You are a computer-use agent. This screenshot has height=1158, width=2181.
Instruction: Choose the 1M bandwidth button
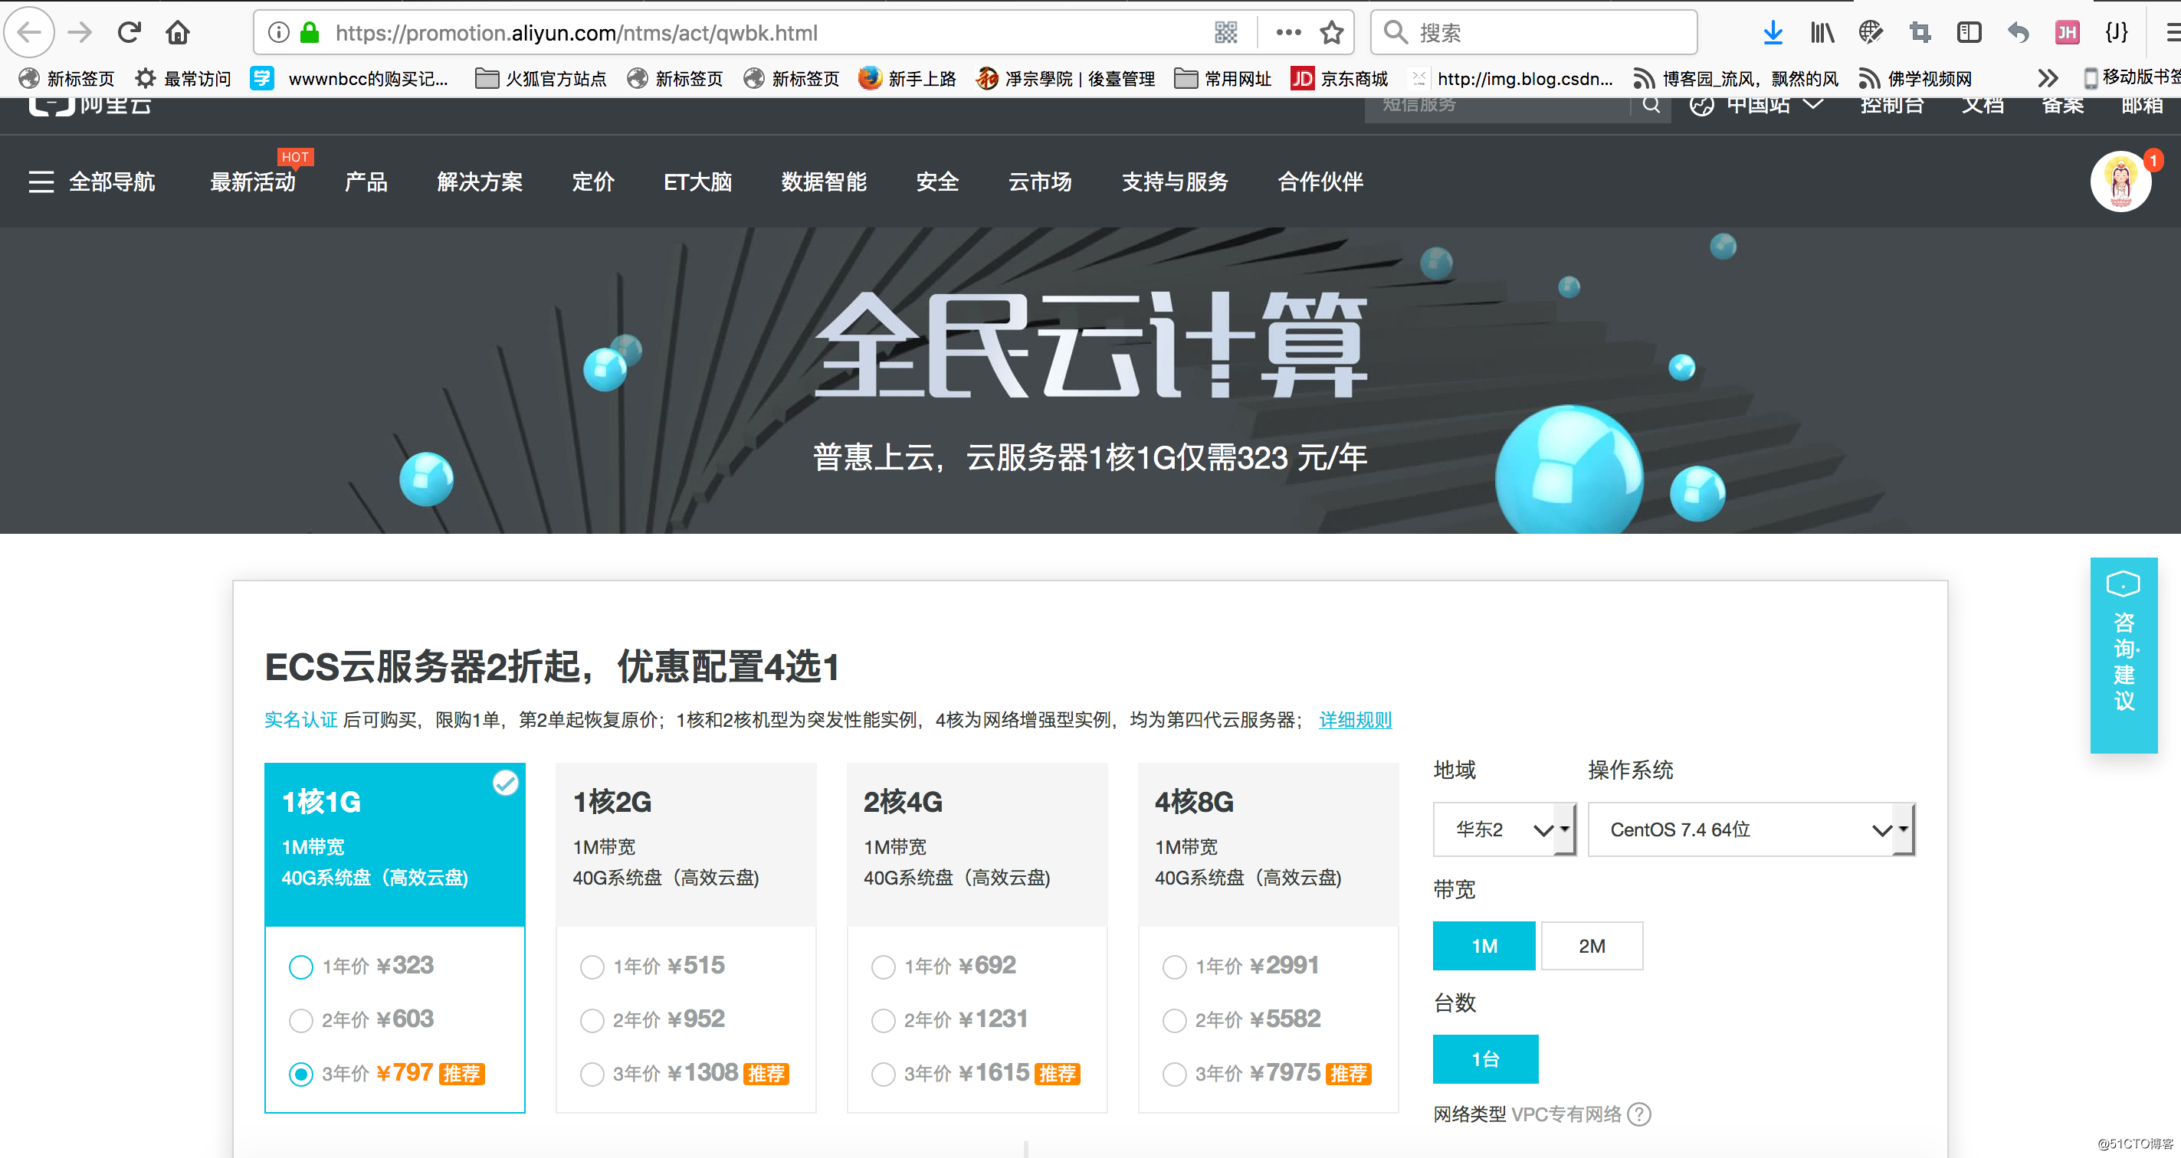[x=1484, y=946]
